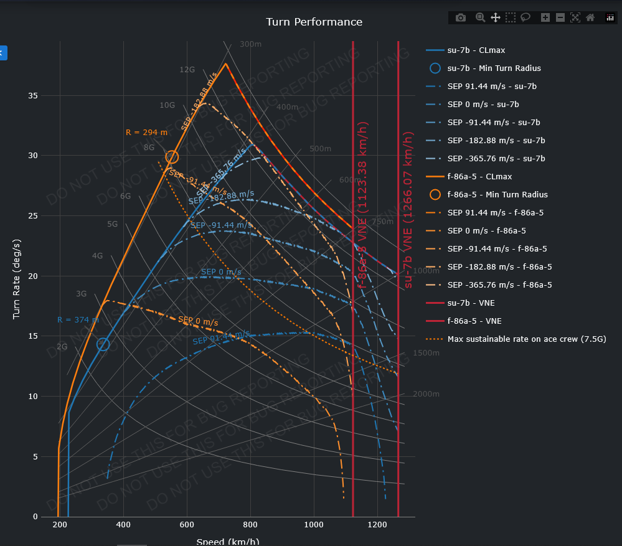Screen dimensions: 622x546
Task: Choose the Box Select tool
Action: tap(511, 18)
